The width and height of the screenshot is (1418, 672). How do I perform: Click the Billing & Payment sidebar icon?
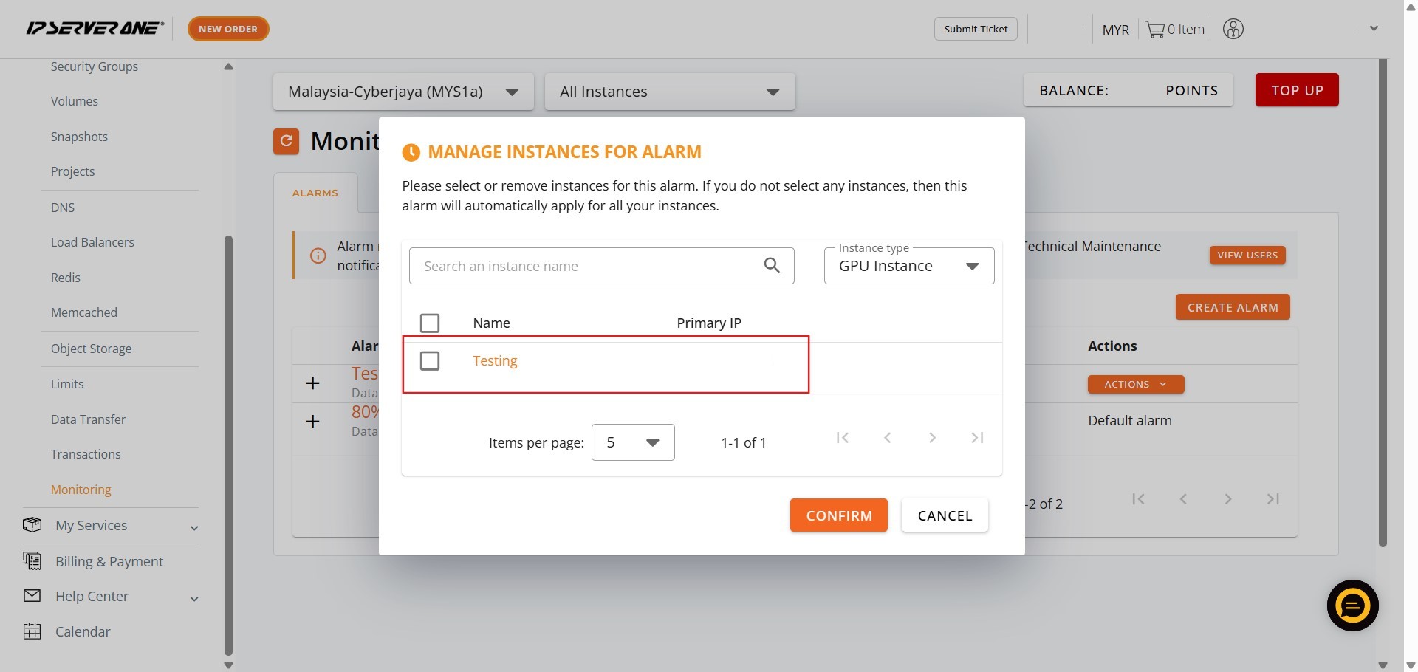tap(32, 561)
